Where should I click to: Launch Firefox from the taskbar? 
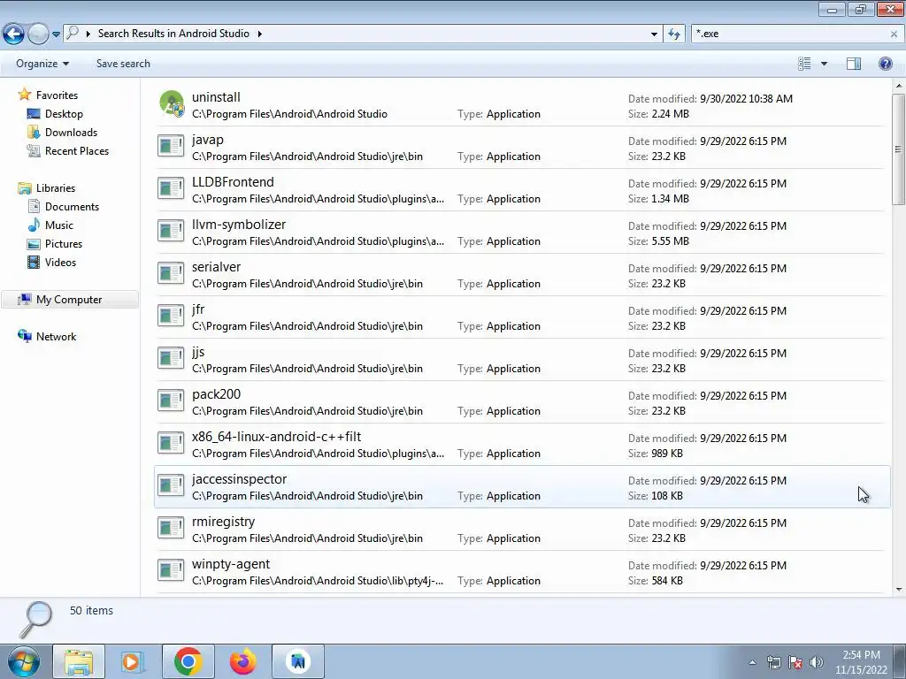[x=242, y=661]
